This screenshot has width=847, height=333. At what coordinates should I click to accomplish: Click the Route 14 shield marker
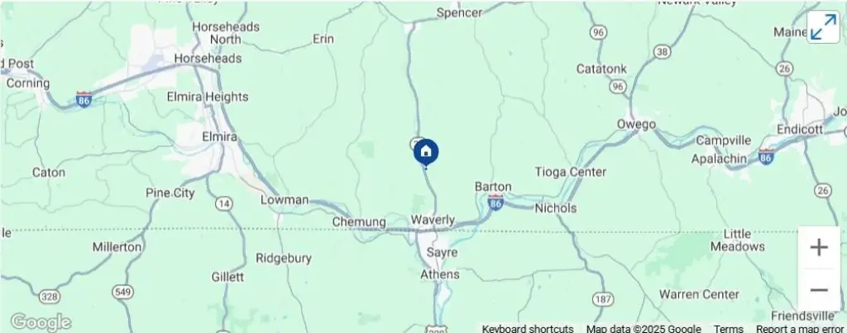click(x=223, y=203)
